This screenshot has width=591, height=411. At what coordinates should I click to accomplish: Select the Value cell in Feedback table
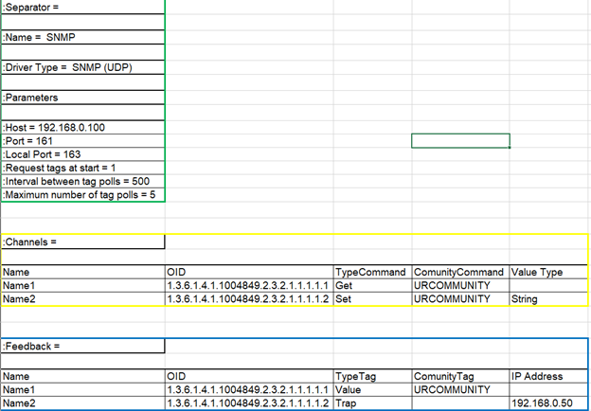point(372,390)
